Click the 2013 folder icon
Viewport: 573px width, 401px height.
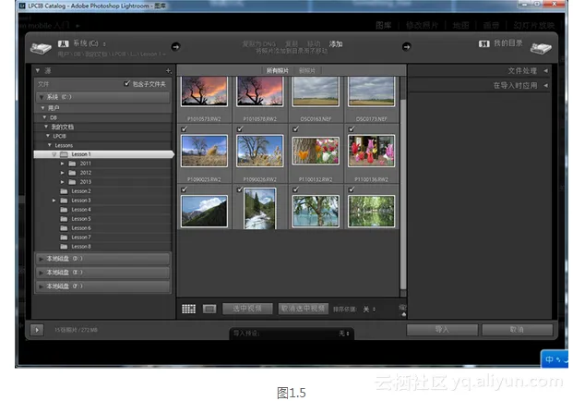pyautogui.click(x=72, y=182)
